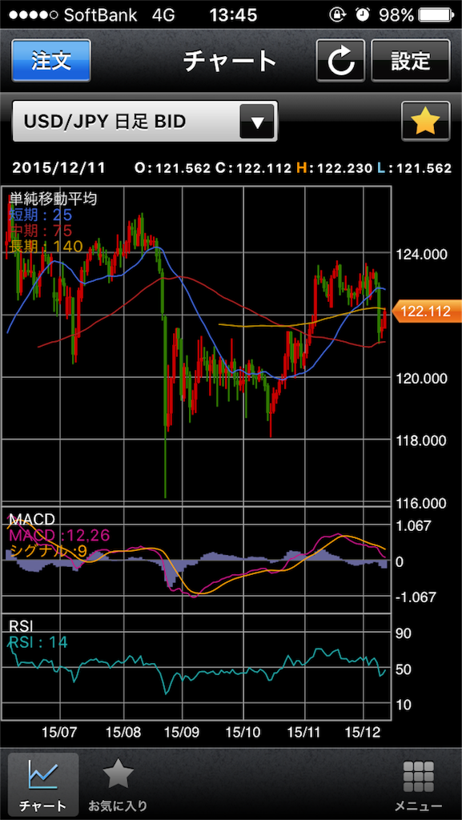Screen dimensions: 462x820
Task: Select the 15/09 date axis label
Action: pos(182,730)
